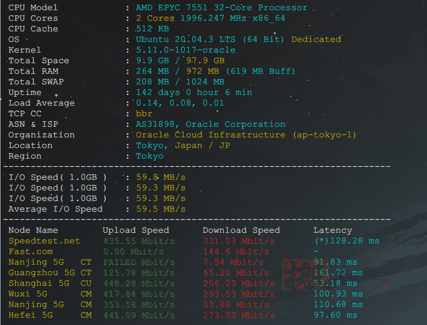Click the TCP CC value 'bbr'
427x325 pixels.
click(x=144, y=113)
